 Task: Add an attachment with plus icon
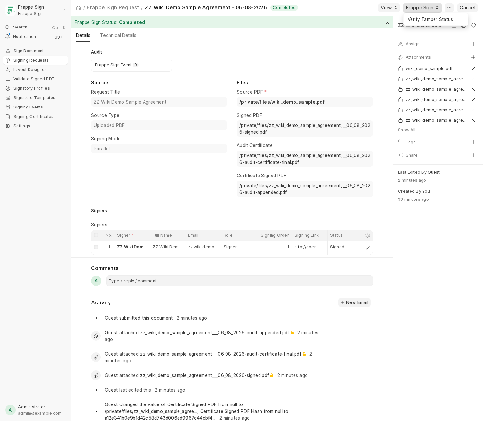pyautogui.click(x=473, y=57)
